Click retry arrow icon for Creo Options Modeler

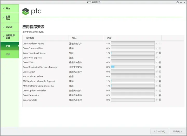tap(157, 91)
